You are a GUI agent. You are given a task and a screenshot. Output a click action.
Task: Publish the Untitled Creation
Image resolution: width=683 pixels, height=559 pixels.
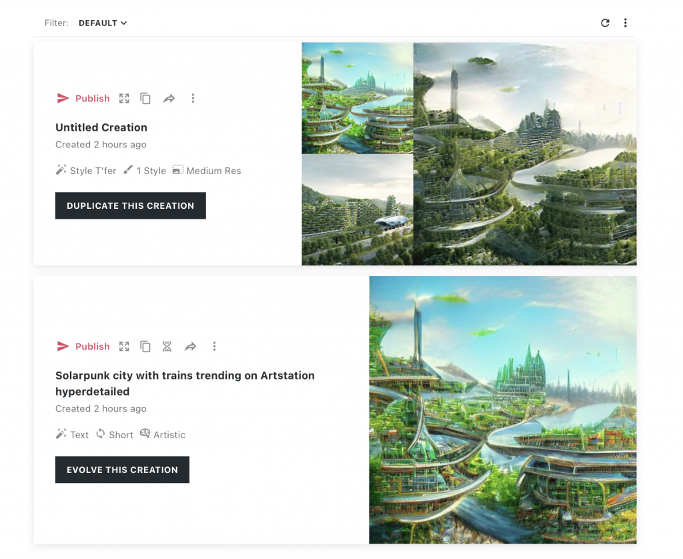(83, 99)
